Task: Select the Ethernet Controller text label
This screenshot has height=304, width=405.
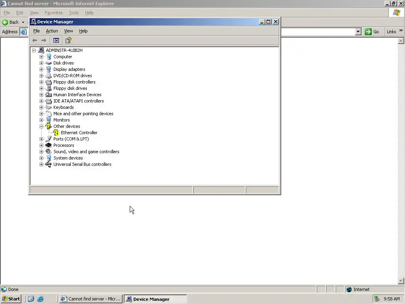Action: coord(79,133)
